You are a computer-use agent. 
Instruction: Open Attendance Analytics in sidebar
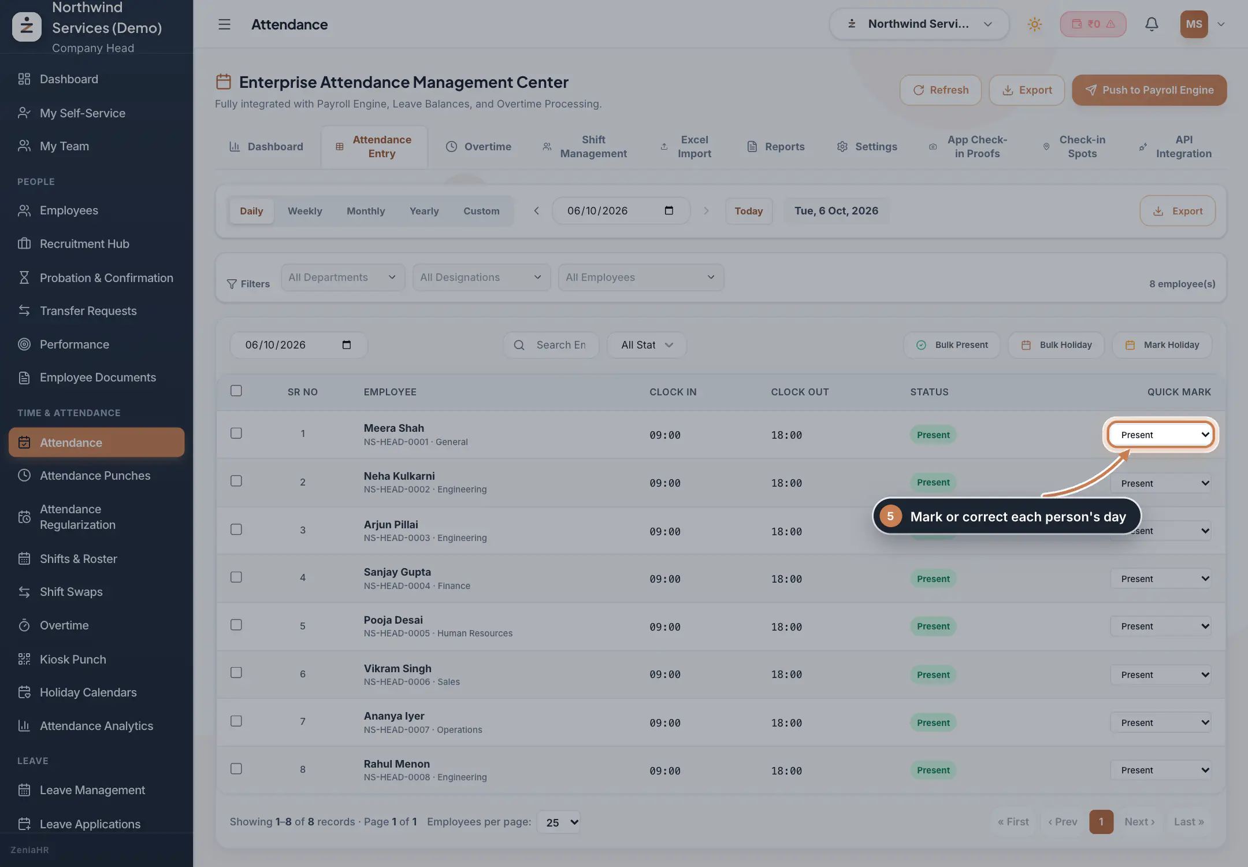point(96,726)
